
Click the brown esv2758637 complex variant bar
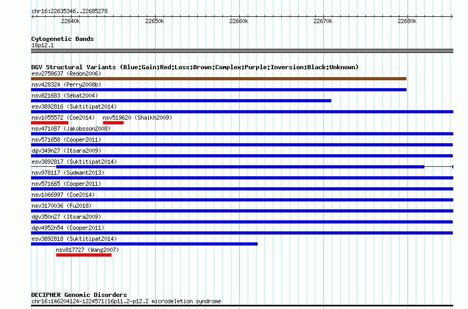[x=219, y=79]
